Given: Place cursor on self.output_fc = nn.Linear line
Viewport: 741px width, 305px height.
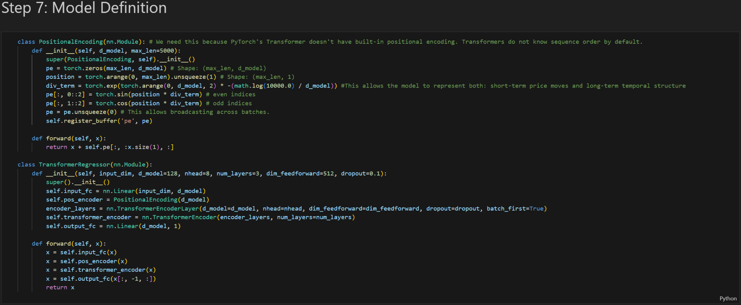Looking at the screenshot, I should click(113, 226).
